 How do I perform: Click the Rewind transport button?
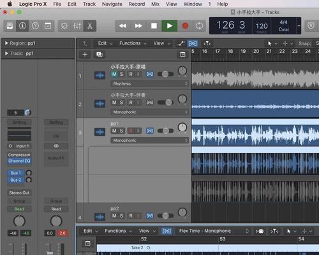(x=122, y=26)
